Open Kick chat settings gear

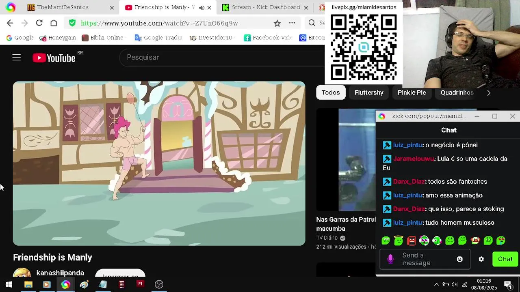point(481,259)
